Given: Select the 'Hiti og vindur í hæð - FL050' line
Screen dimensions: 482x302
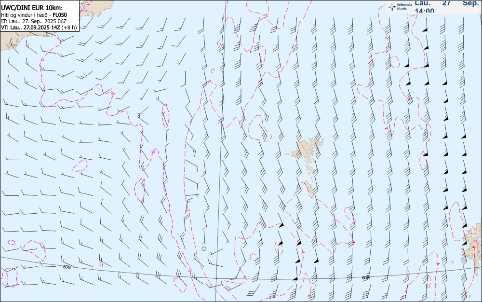Looking at the screenshot, I should point(34,15).
